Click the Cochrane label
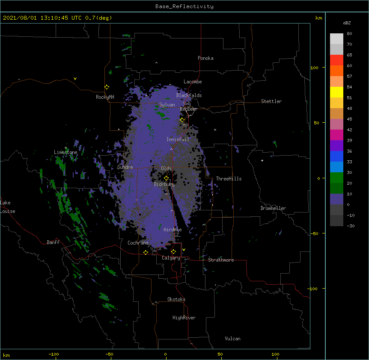The width and height of the screenshot is (369, 360). coord(138,243)
